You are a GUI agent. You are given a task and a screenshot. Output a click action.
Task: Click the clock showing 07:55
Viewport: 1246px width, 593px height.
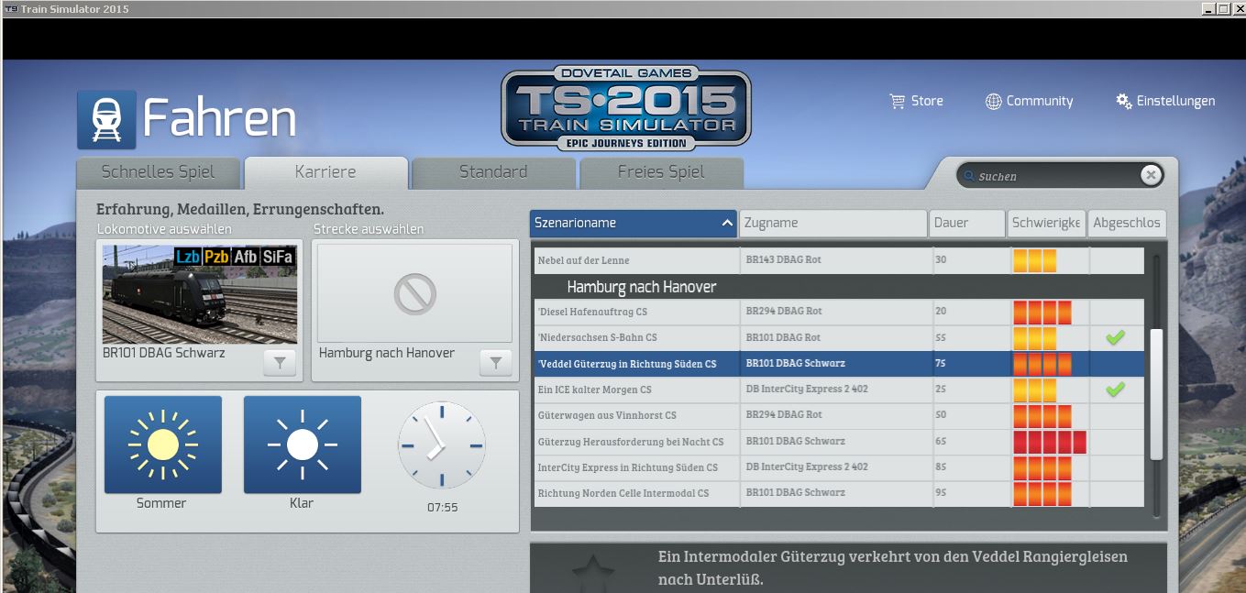(x=442, y=445)
